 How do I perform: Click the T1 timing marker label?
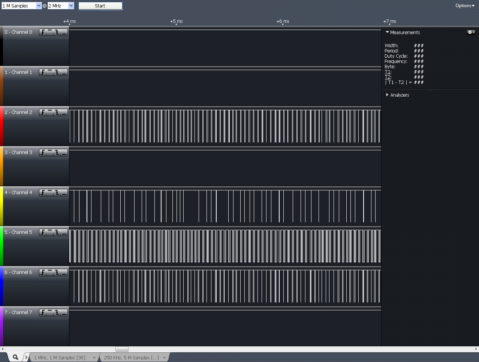(388, 72)
